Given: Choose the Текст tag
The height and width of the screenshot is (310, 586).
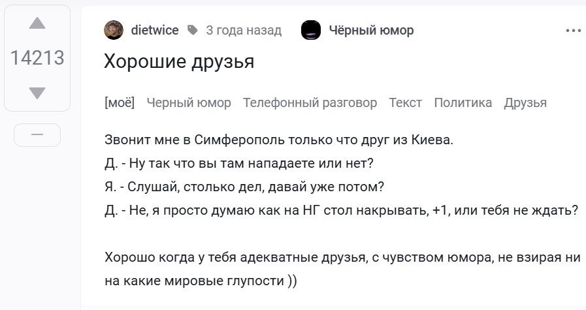Looking at the screenshot, I should (x=405, y=102).
